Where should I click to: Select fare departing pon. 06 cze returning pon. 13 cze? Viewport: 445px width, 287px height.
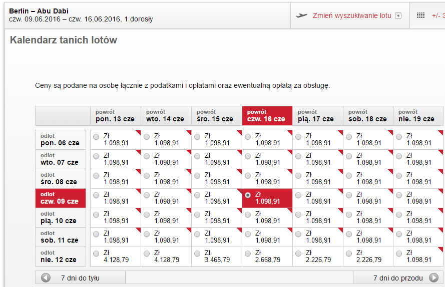click(96, 137)
